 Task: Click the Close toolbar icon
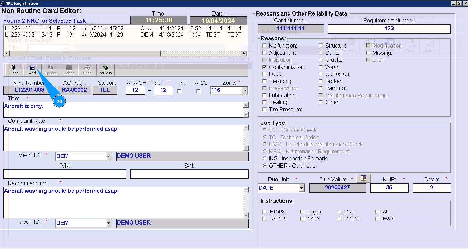click(14, 70)
